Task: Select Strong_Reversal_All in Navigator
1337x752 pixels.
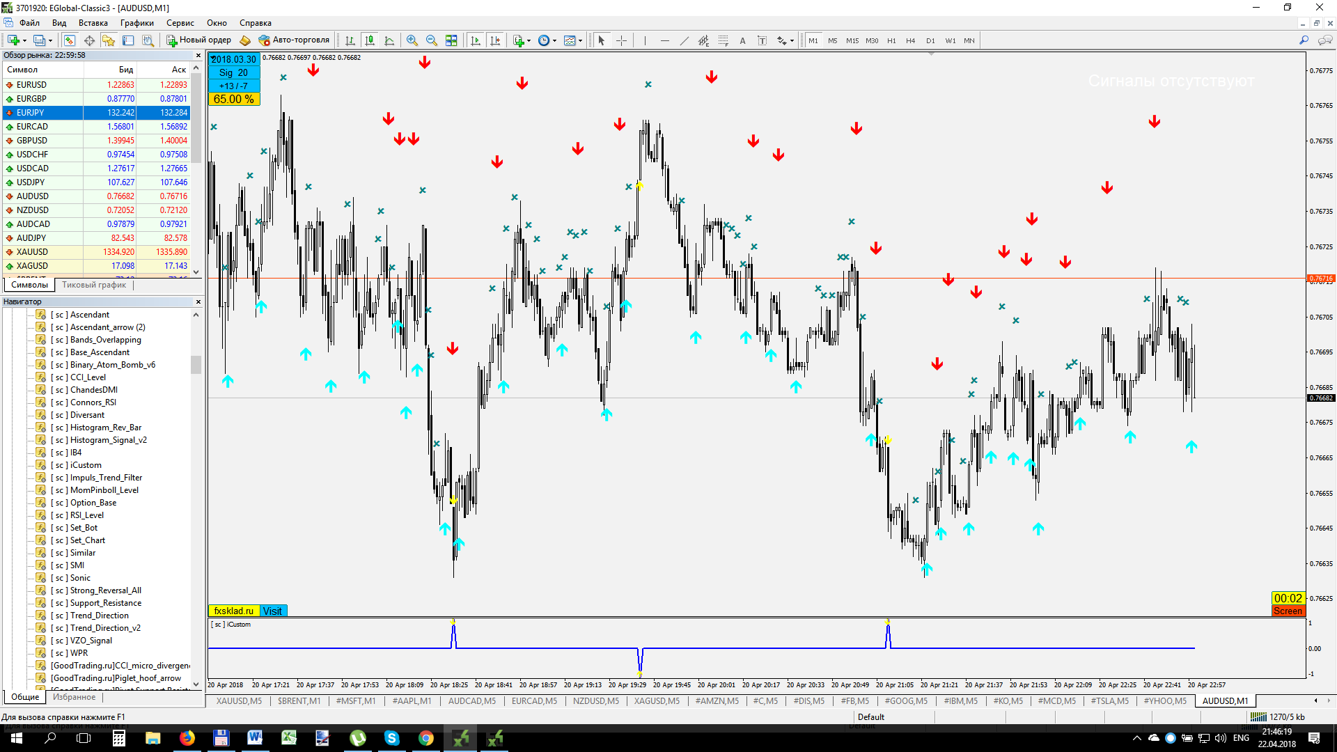Action: (105, 590)
